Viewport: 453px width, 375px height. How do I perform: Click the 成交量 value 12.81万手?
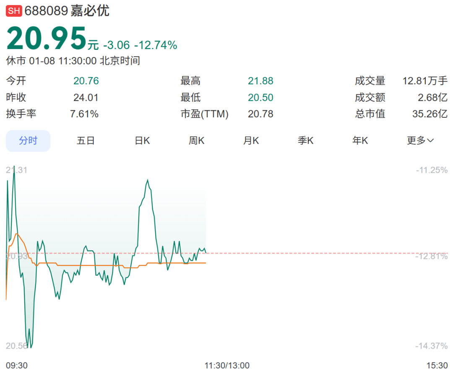[425, 81]
